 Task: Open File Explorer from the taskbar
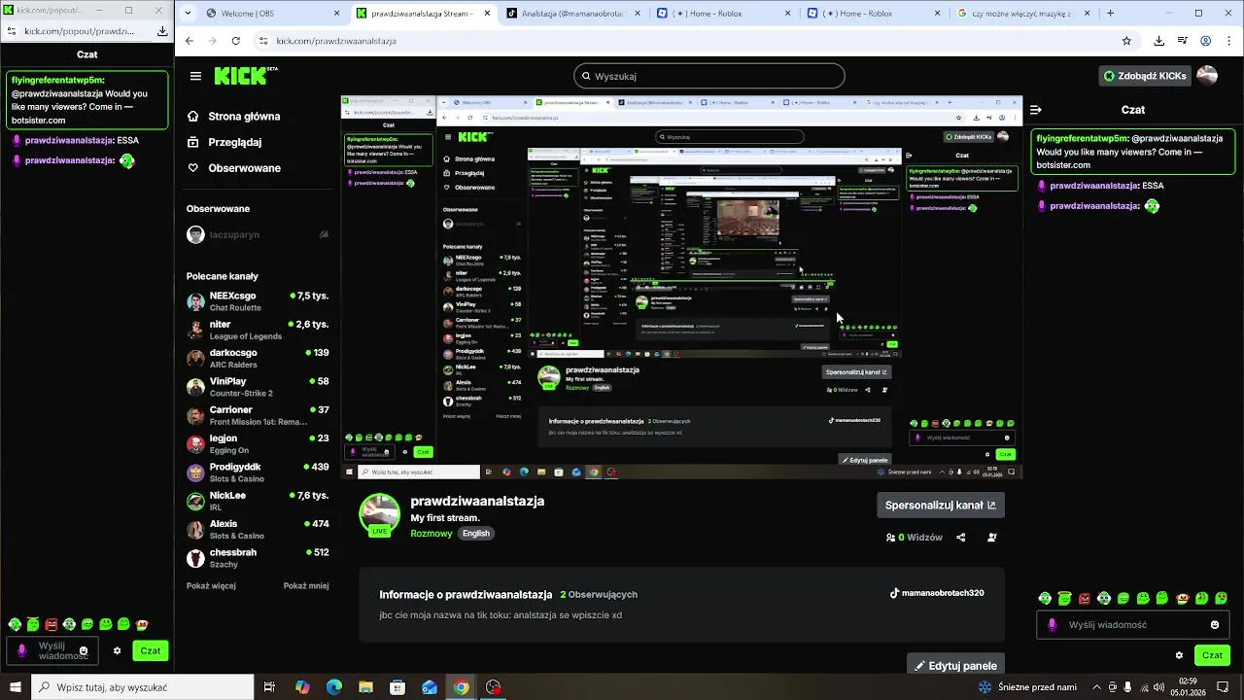365,687
